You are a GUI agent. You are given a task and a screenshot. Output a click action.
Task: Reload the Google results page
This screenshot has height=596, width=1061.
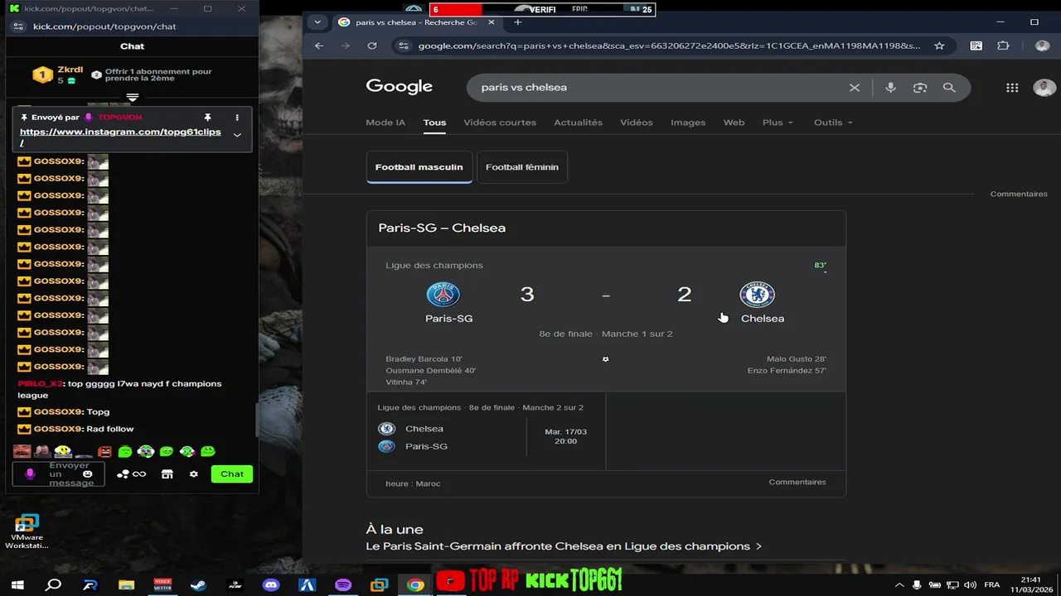click(372, 46)
